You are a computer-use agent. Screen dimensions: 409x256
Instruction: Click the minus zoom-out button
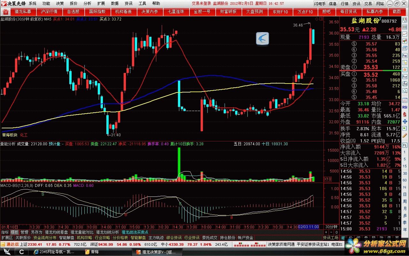coord(331,232)
